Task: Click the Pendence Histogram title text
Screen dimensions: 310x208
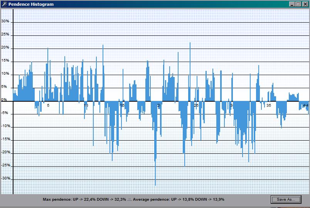Action: pos(31,4)
